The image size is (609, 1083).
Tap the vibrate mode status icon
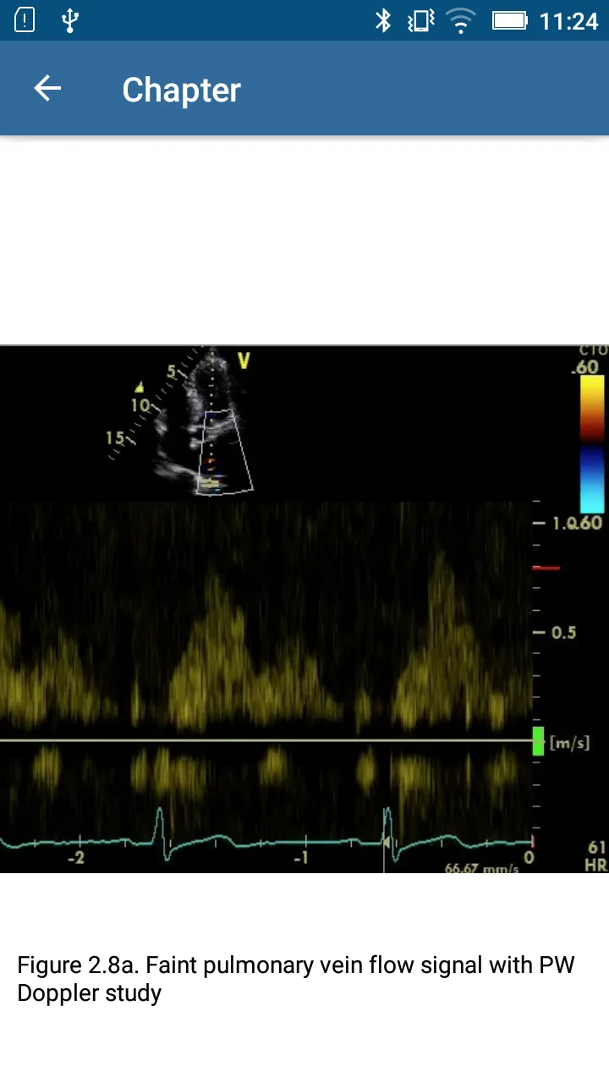[420, 20]
